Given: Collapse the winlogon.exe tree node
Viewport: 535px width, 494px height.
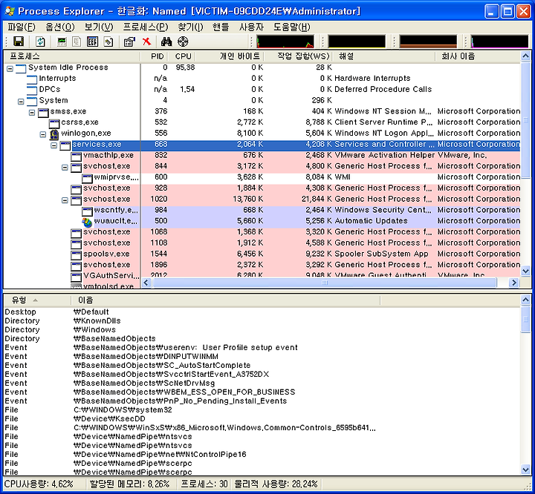Looking at the screenshot, I should point(42,134).
